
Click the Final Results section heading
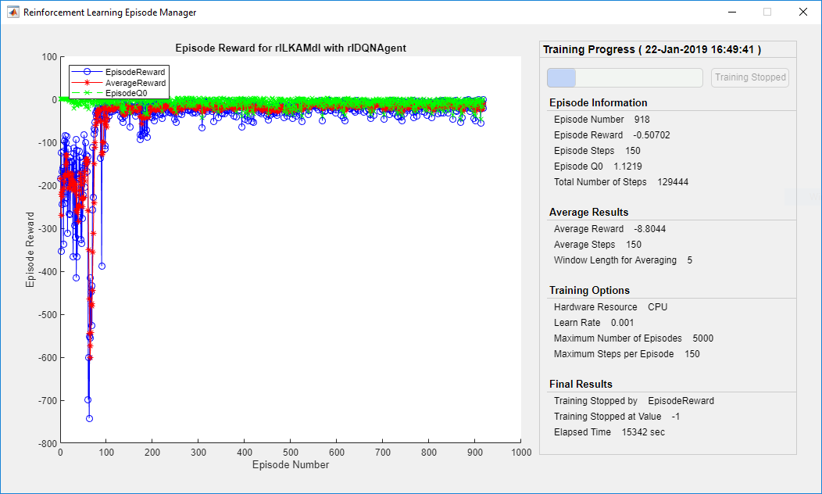(581, 385)
